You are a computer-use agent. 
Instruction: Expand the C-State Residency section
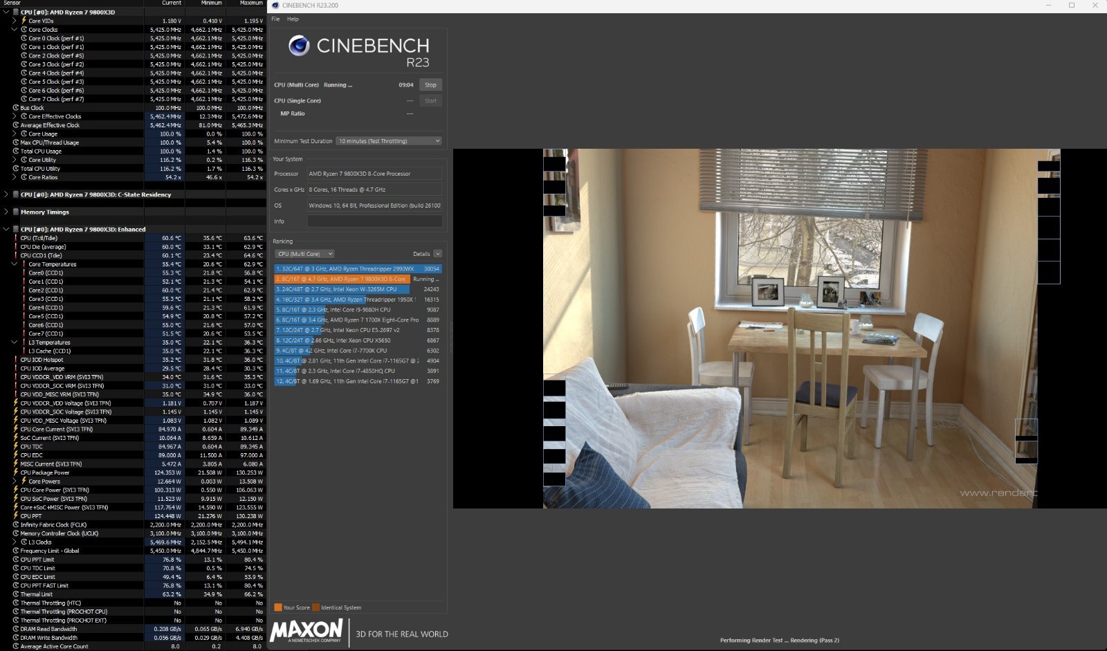point(6,194)
